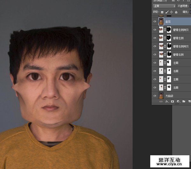This screenshot has height=169, width=191.
Task: Click the 赵石 layer thumbnail
Action: pos(161,21)
